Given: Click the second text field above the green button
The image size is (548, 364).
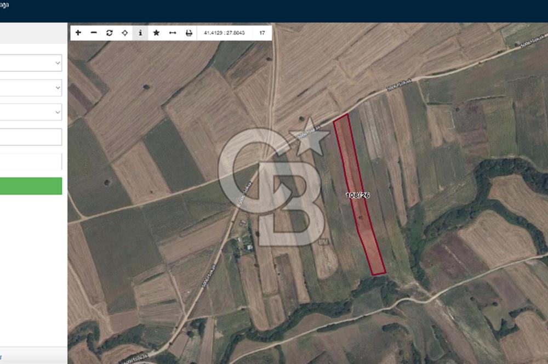Looking at the screenshot, I should tap(30, 162).
